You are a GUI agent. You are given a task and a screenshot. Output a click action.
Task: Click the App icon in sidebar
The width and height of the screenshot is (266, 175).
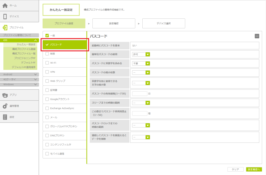tap(5, 95)
